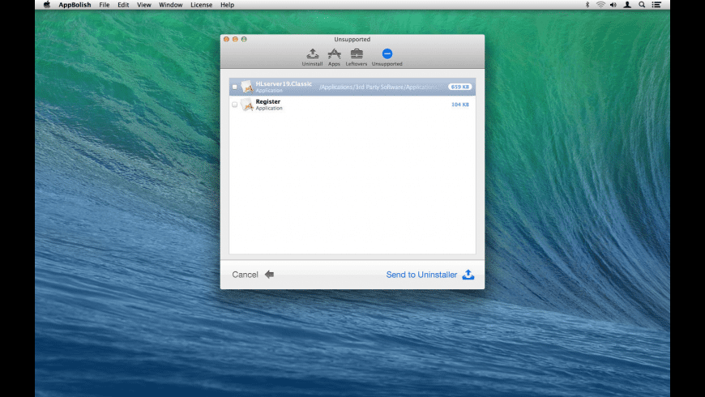The height and width of the screenshot is (397, 705).
Task: Select the Register app icon
Action: pyautogui.click(x=247, y=105)
